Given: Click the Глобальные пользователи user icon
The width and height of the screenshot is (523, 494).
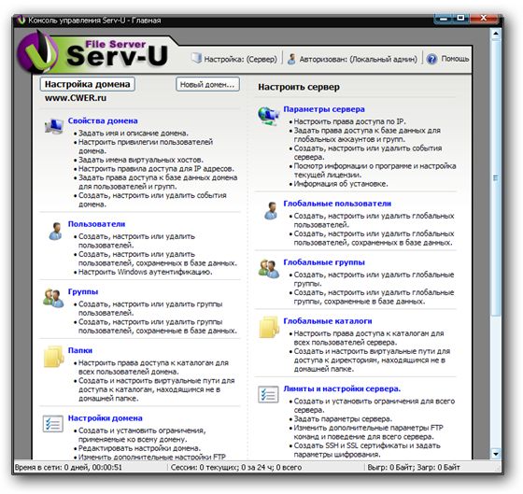Looking at the screenshot, I should 271,210.
